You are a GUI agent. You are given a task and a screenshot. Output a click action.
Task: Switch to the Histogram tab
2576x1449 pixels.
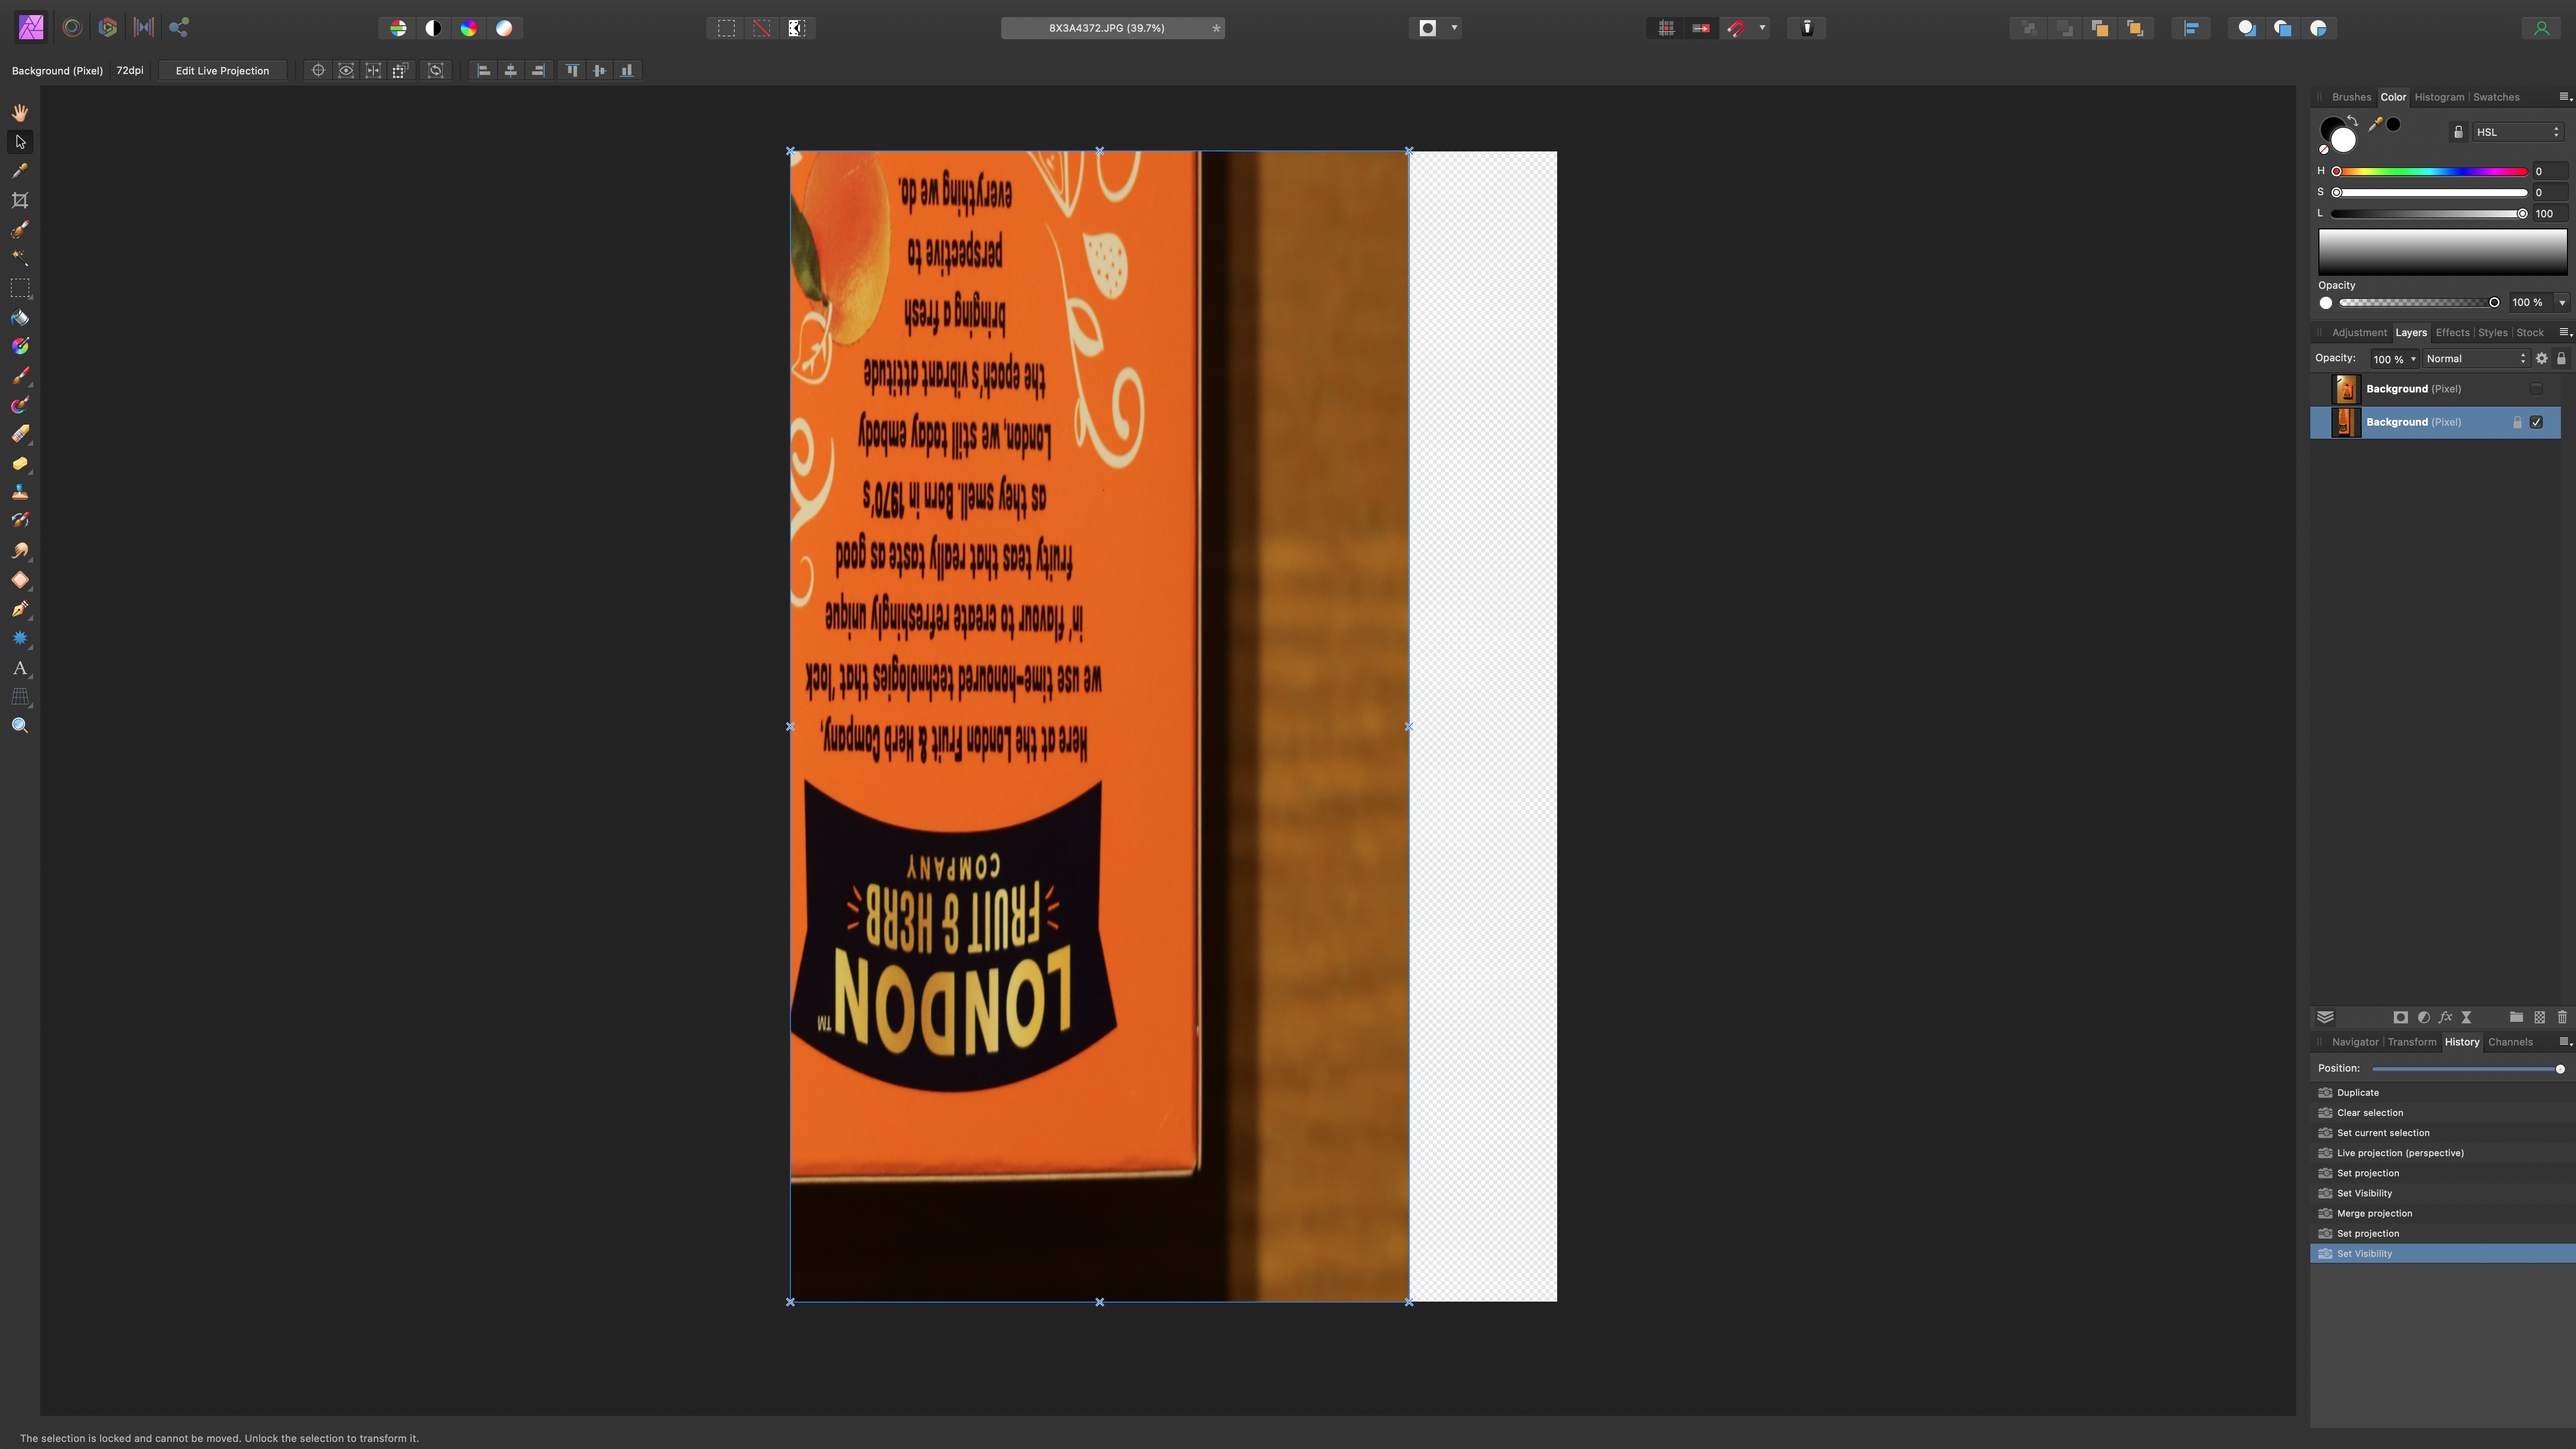pyautogui.click(x=2439, y=97)
